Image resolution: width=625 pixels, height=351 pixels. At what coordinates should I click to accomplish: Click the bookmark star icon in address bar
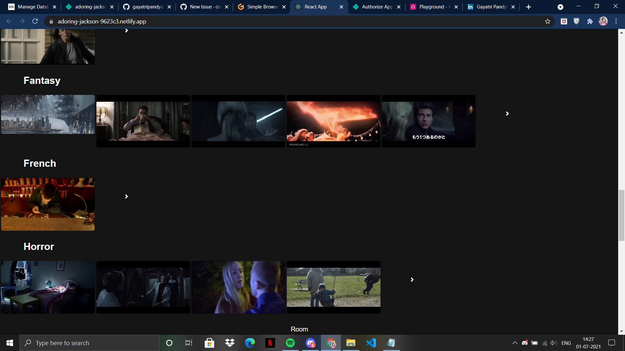coord(548,21)
